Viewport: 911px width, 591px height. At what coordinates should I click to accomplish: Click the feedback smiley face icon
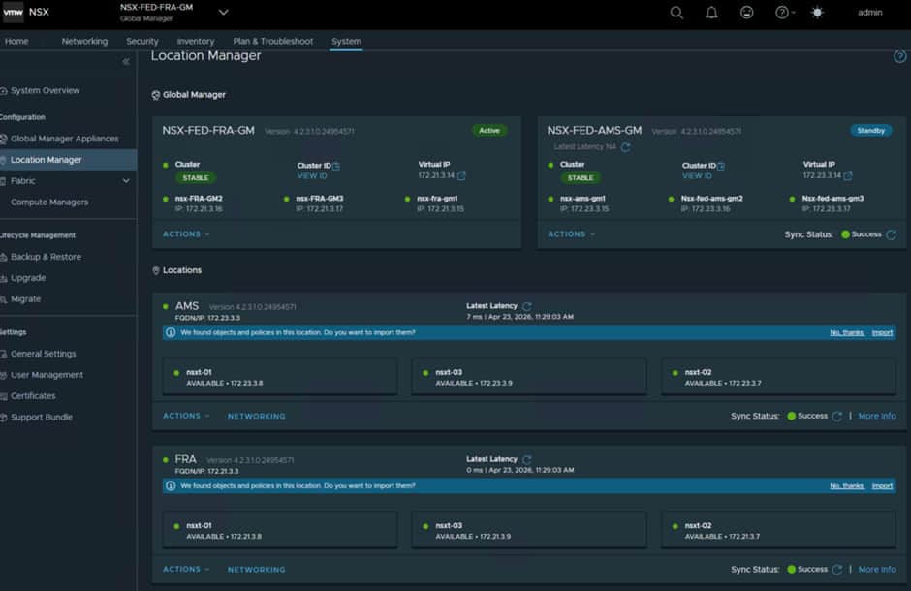pyautogui.click(x=746, y=13)
